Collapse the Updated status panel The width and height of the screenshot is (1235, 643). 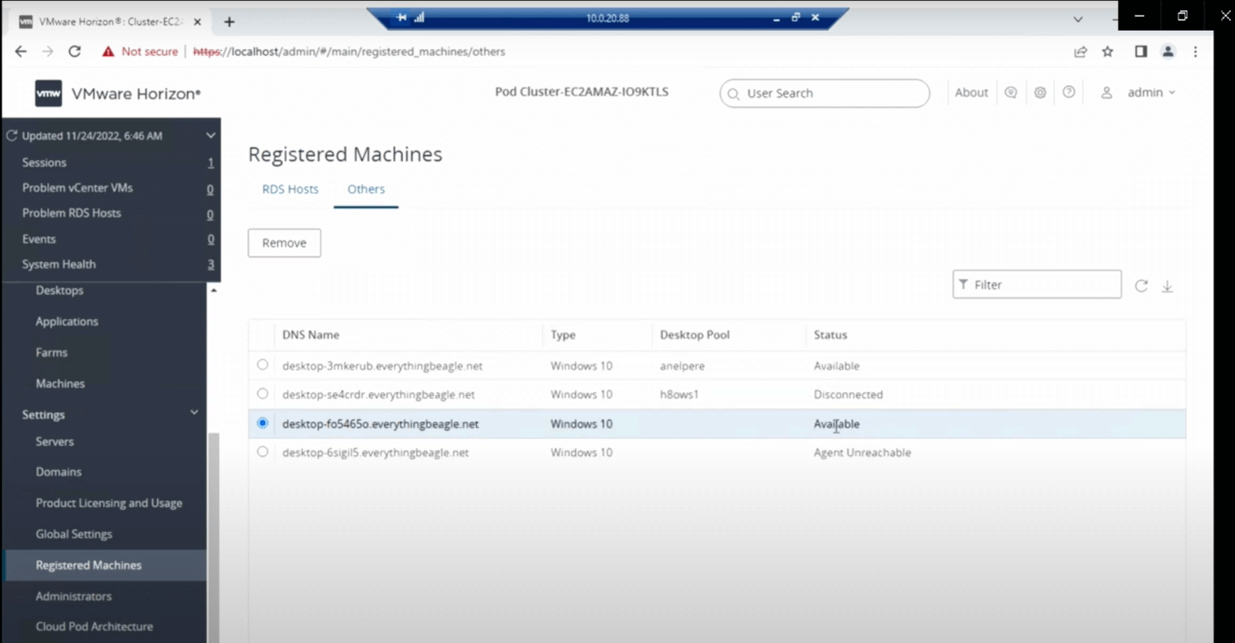[x=210, y=135]
